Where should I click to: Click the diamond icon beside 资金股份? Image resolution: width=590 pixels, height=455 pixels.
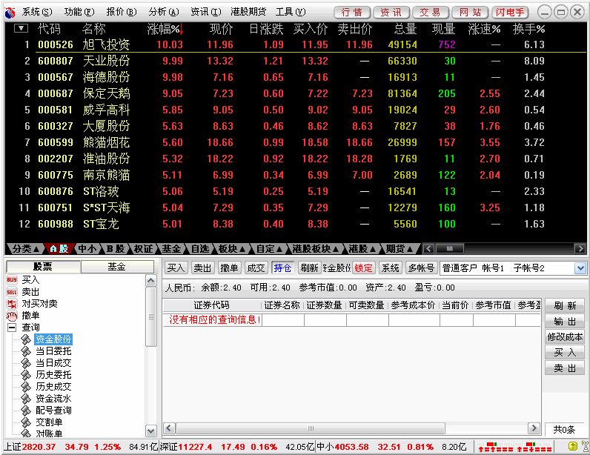tap(26, 339)
